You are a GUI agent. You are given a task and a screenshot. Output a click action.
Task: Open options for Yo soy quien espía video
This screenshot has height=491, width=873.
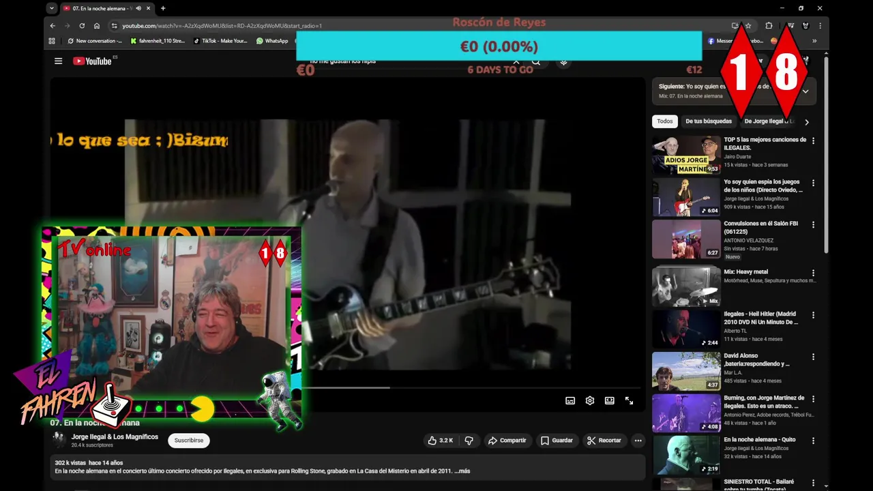(813, 183)
